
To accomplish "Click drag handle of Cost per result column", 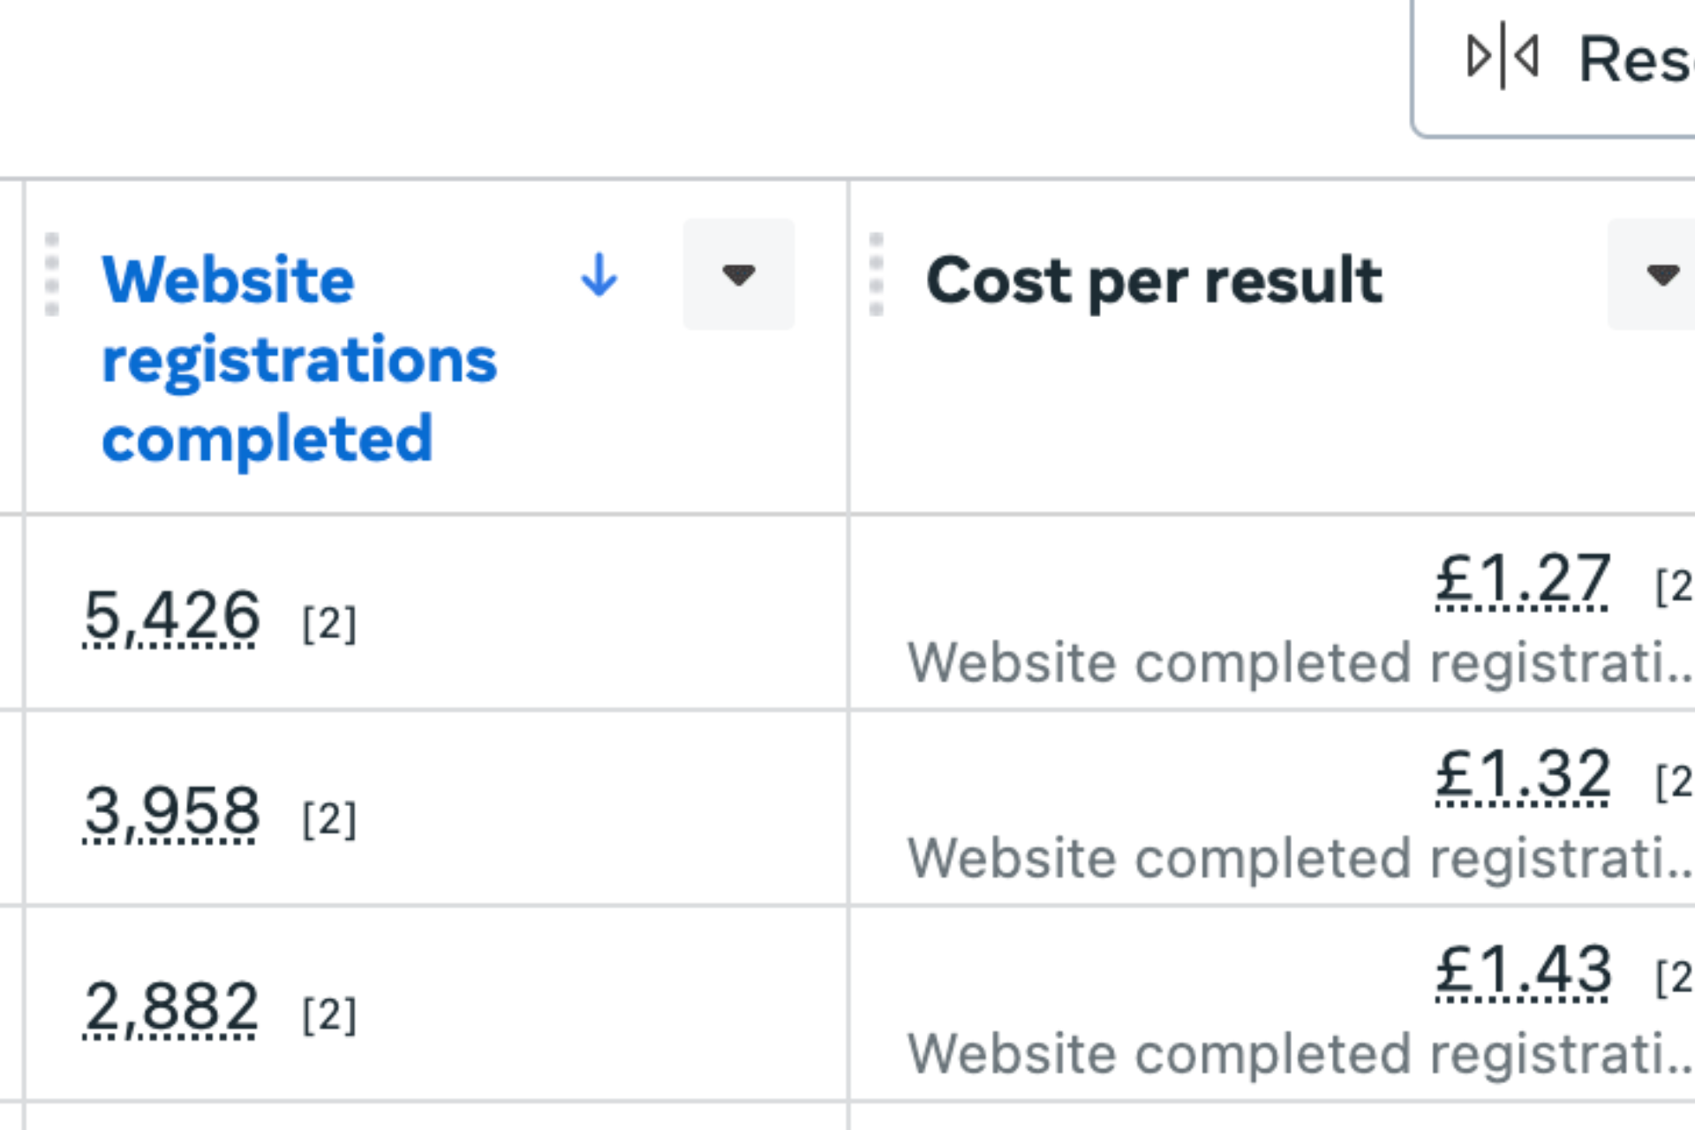I will 876,275.
